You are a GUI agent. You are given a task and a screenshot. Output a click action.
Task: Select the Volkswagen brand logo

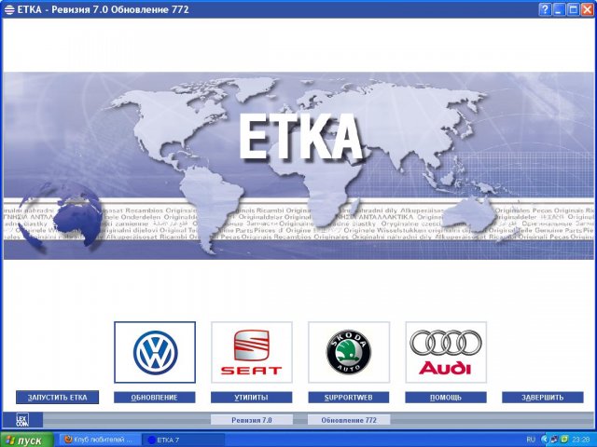coord(155,352)
